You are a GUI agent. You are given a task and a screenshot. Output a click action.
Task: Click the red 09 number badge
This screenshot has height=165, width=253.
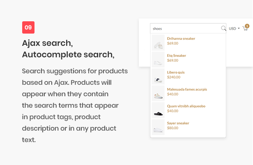(x=28, y=27)
